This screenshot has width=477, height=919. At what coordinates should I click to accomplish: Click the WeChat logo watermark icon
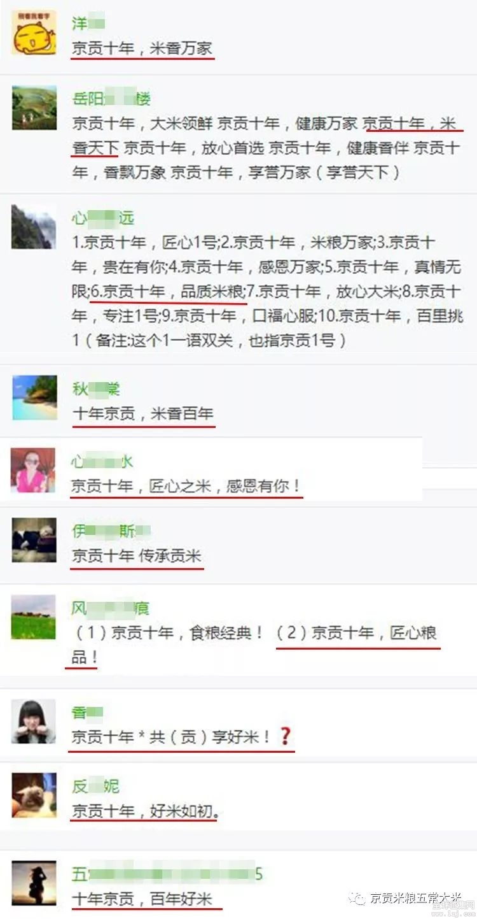coord(359,899)
